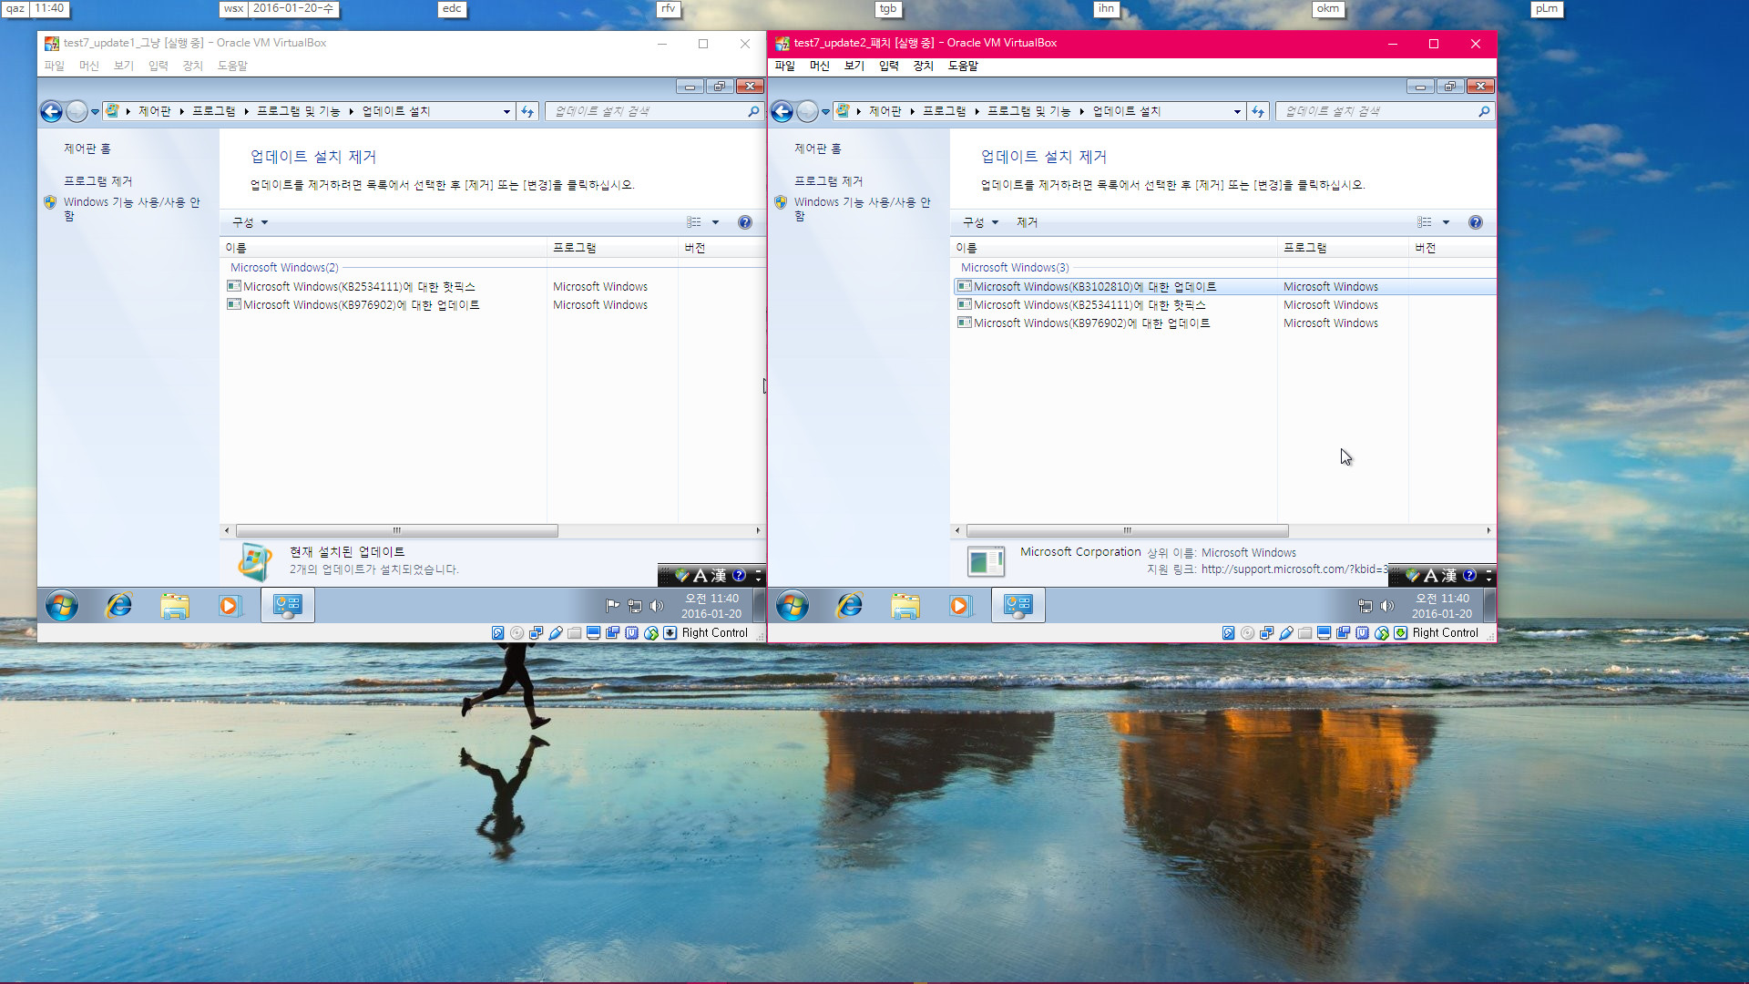1749x984 pixels.
Task: Click 프로그램 및 기능 breadcrumb in left VM
Action: pos(298,111)
